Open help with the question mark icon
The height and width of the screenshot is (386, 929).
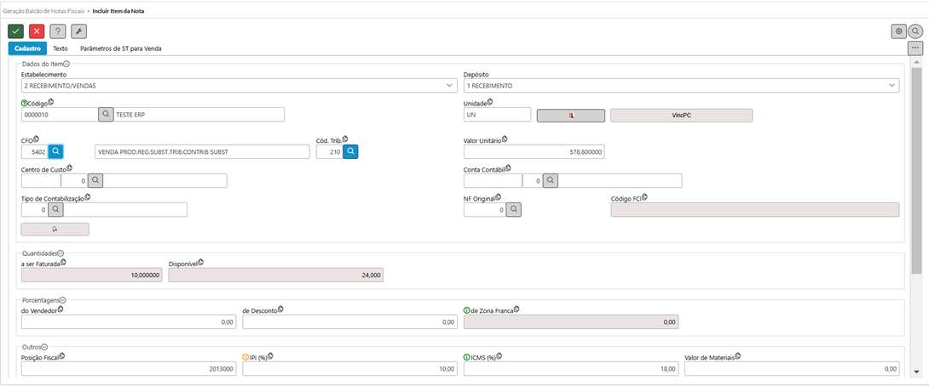58,31
